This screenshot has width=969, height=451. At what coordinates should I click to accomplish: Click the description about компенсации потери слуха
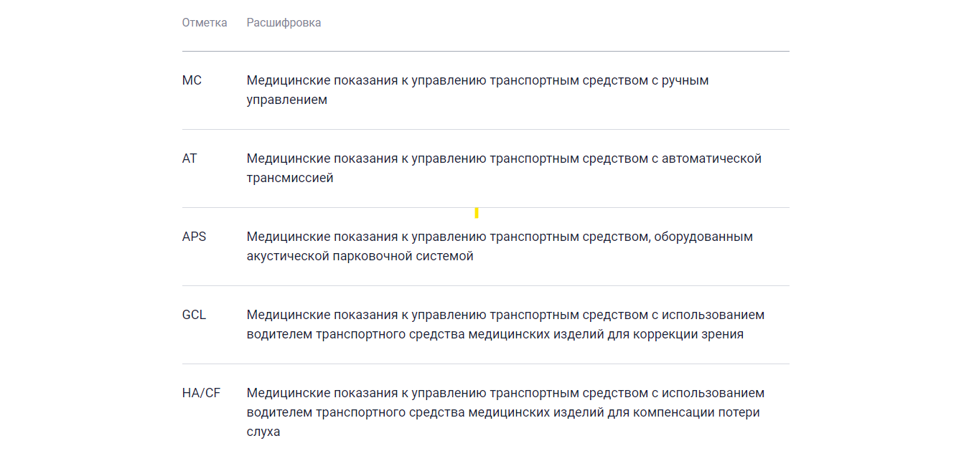pos(502,411)
